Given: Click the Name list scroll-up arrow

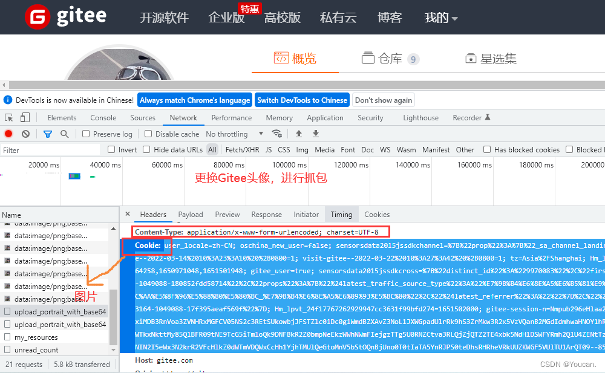Looking at the screenshot, I should pyautogui.click(x=114, y=229).
